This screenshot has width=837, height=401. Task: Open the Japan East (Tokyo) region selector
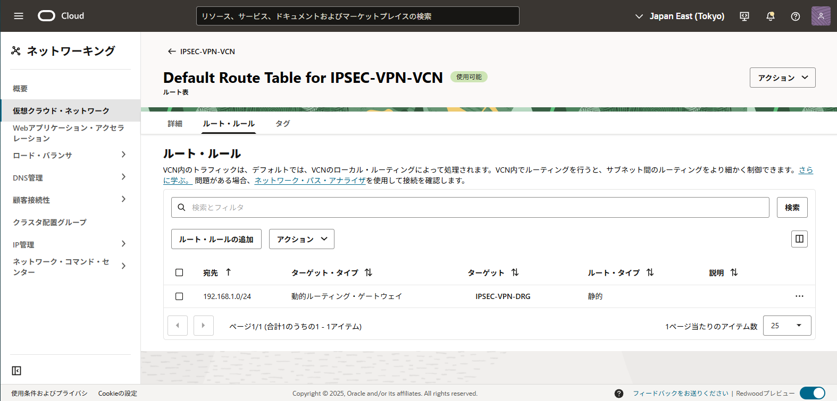(x=680, y=16)
